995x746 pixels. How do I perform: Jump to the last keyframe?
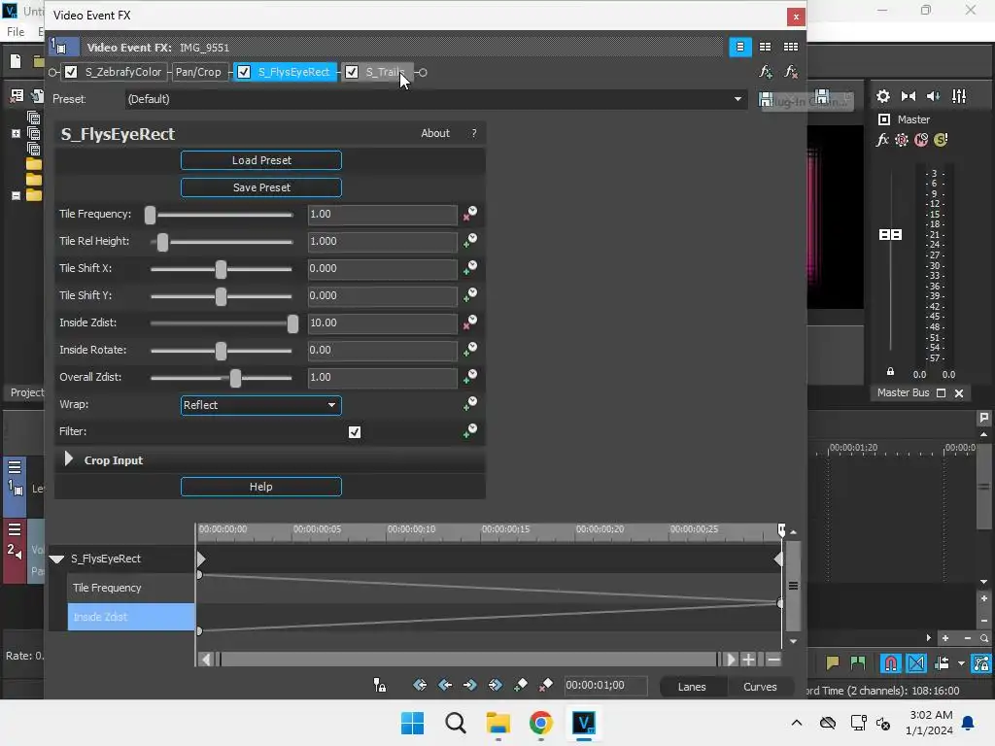point(495,685)
